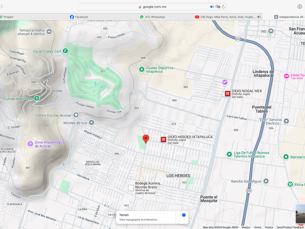Screen dimensions: 305x229
Task: Click the Carril del Tablon street label
Action: point(237,117)
